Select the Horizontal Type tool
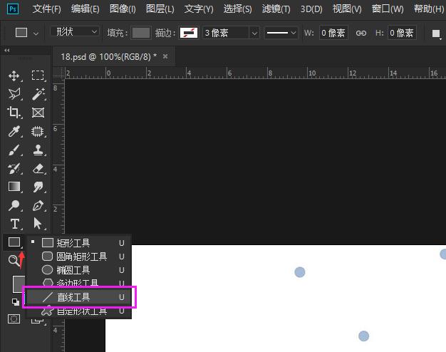 14,224
